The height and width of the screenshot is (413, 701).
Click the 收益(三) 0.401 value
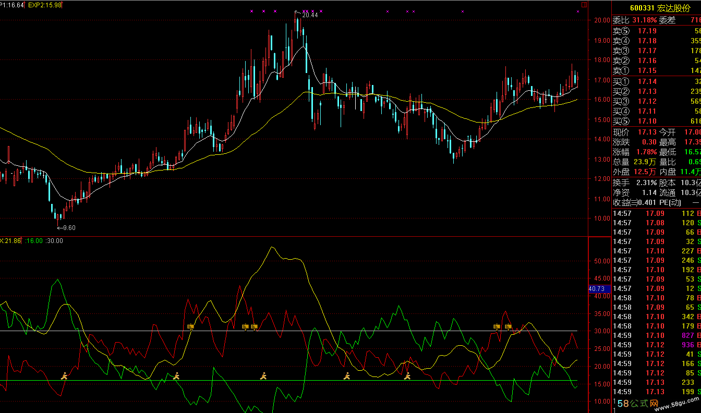647,203
